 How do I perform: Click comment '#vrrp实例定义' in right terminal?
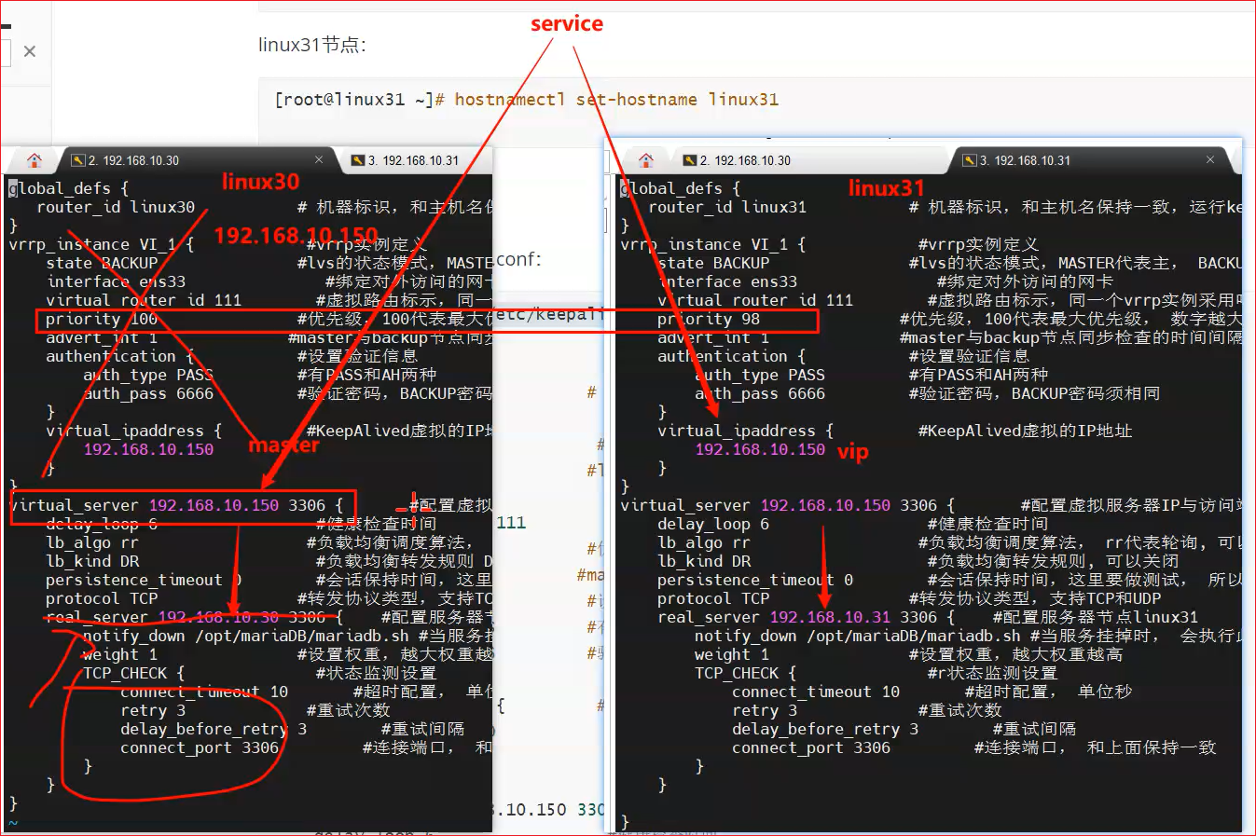(979, 244)
